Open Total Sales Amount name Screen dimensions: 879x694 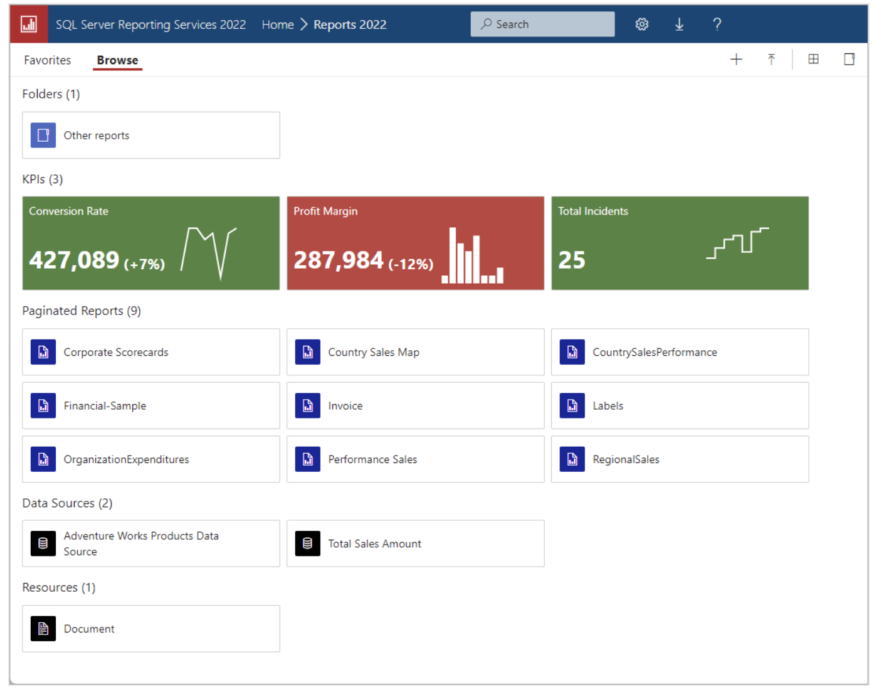(375, 543)
